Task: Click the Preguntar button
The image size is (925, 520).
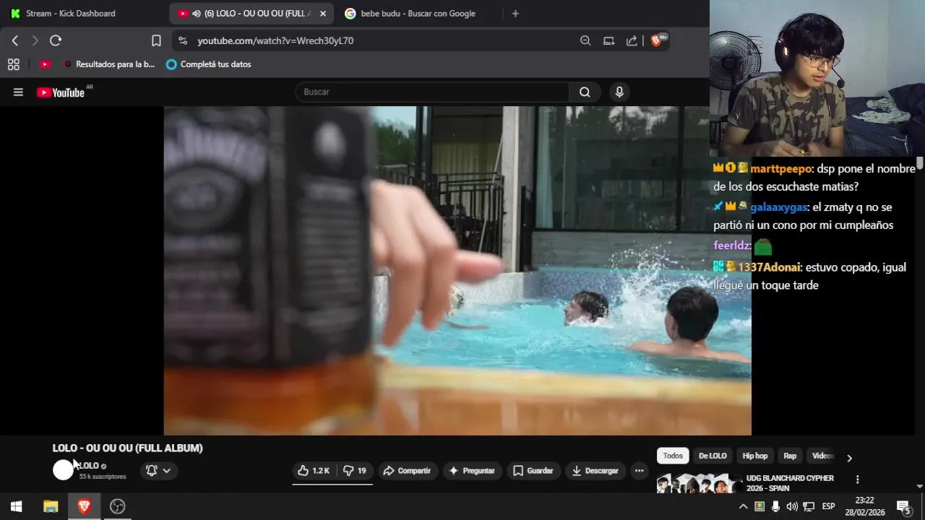Action: tap(472, 470)
